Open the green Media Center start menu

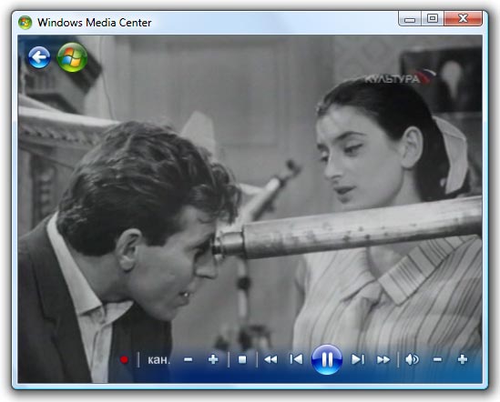[x=72, y=57]
